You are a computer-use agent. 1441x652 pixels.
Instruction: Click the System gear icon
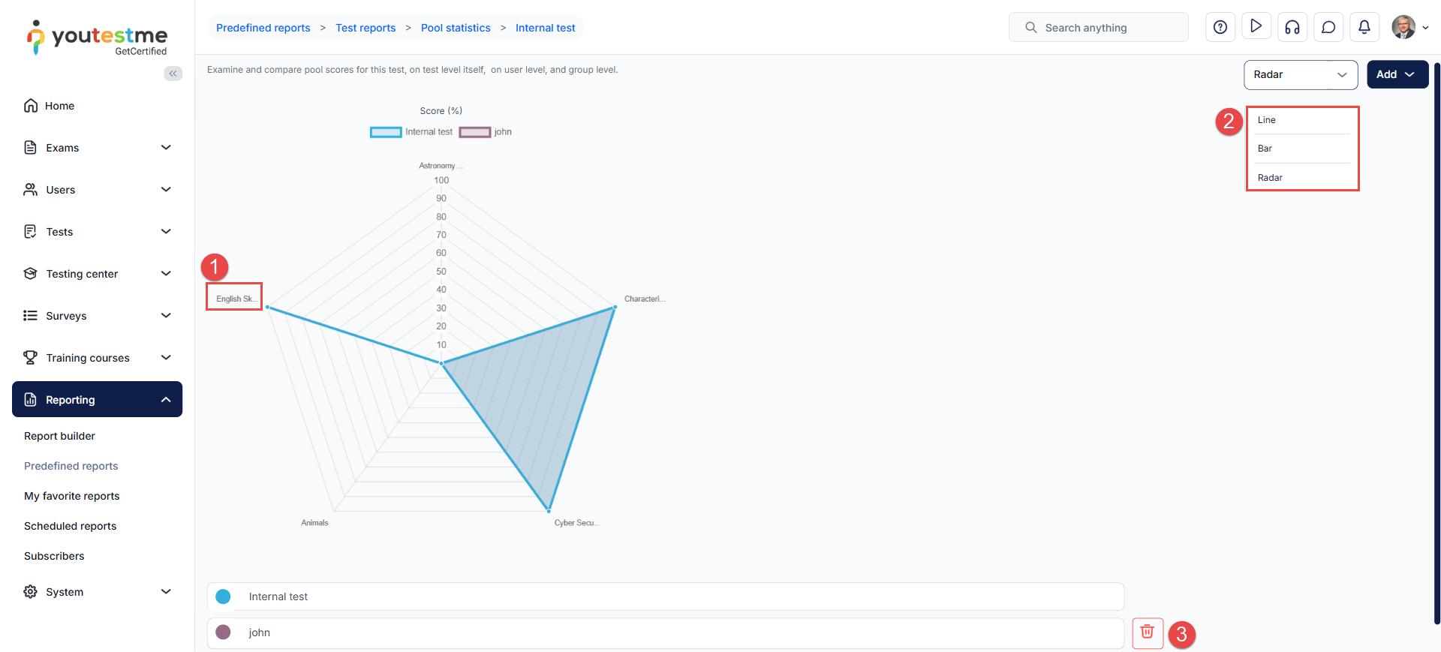coord(31,592)
